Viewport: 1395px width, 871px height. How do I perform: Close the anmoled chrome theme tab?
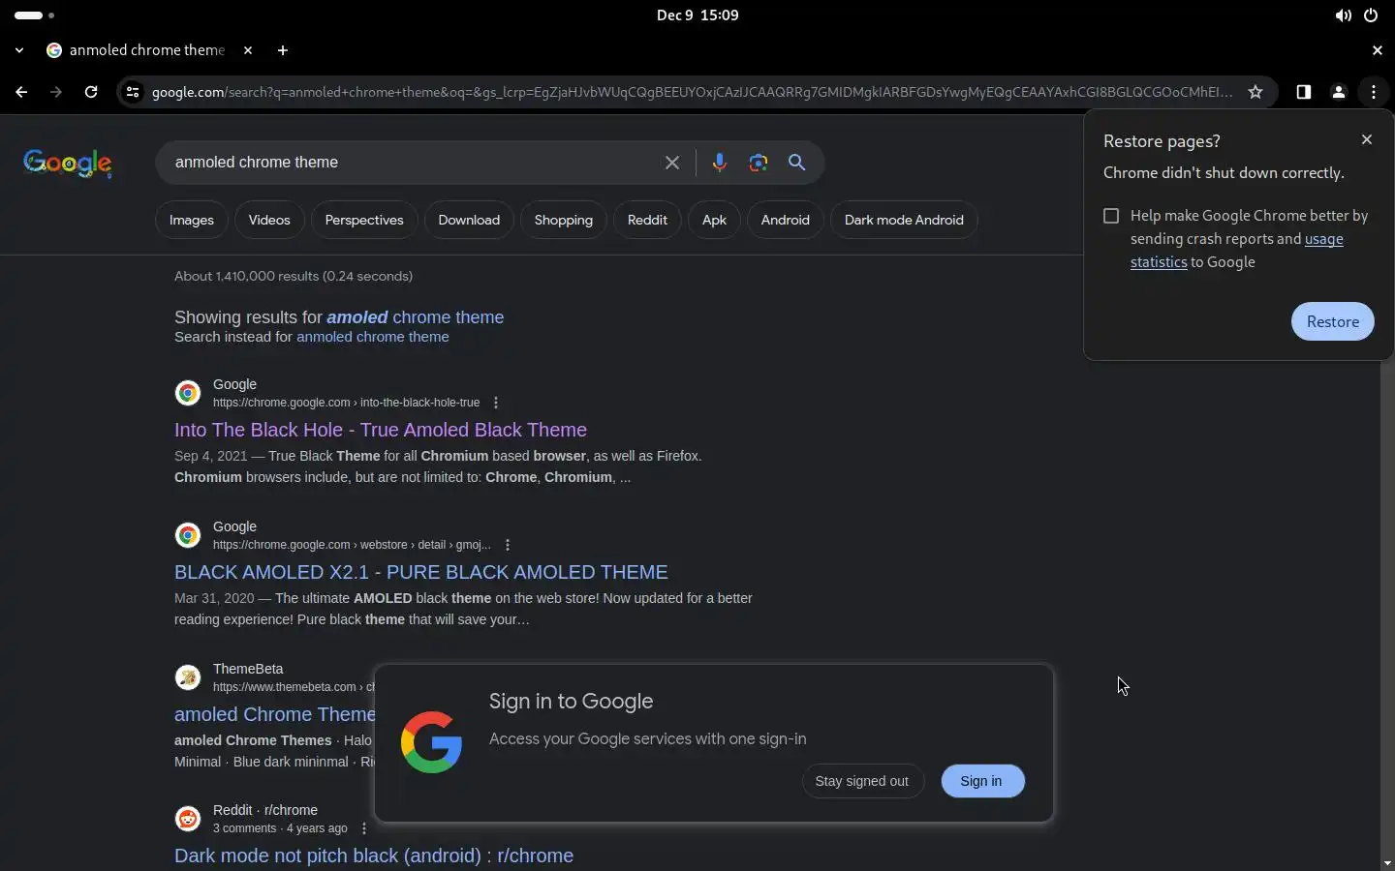[x=248, y=50]
